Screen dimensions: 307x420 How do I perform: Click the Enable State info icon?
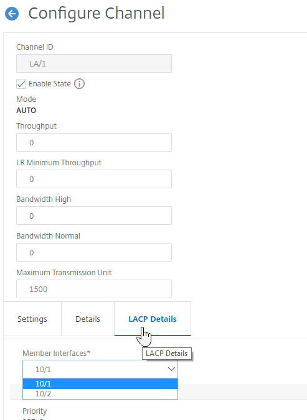click(79, 84)
